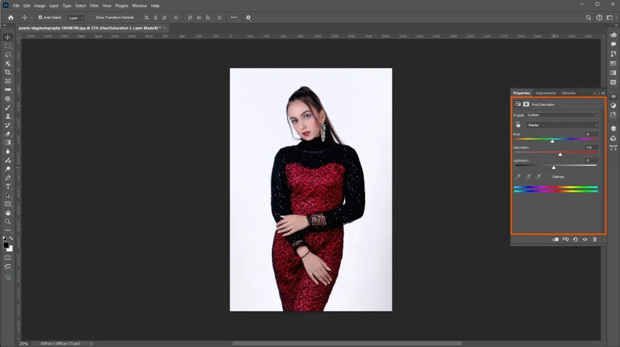Click the Hue slider handle
Screen dimensions: 620x347
click(x=552, y=141)
